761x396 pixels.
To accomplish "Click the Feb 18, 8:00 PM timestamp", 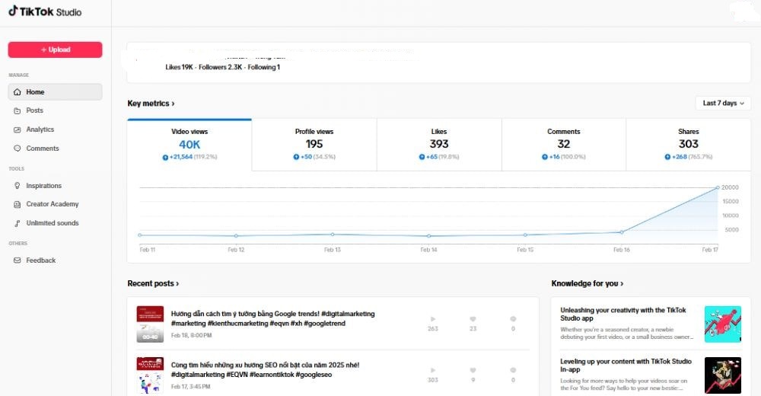I will [x=191, y=335].
